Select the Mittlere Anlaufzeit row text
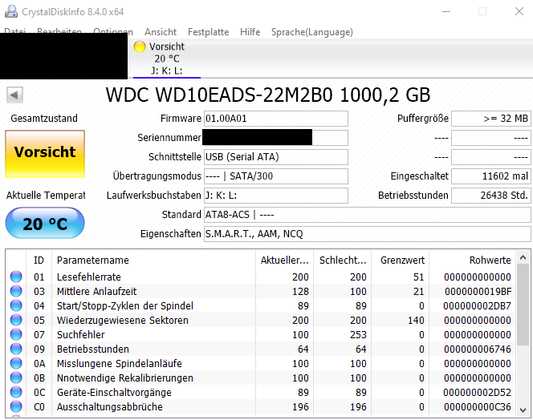Screen dimensions: 533x420 coord(96,291)
